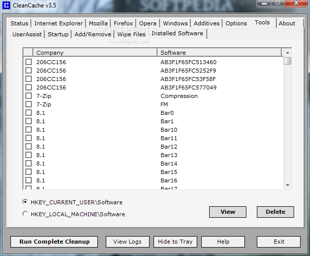Select the Compression software entry
The width and height of the screenshot is (310, 256).
coord(179,96)
